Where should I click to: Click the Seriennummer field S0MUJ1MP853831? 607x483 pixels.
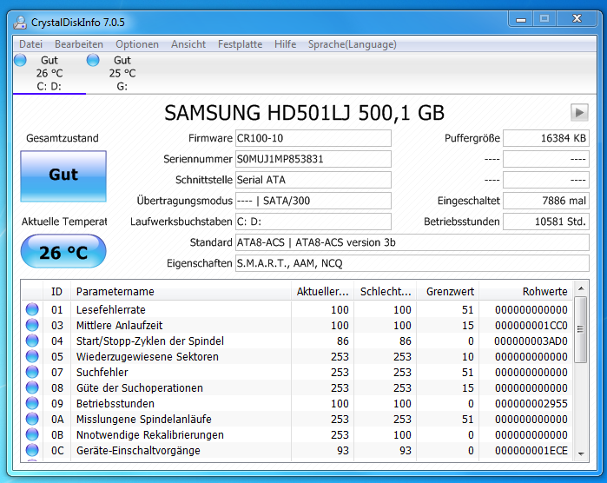pos(313,159)
